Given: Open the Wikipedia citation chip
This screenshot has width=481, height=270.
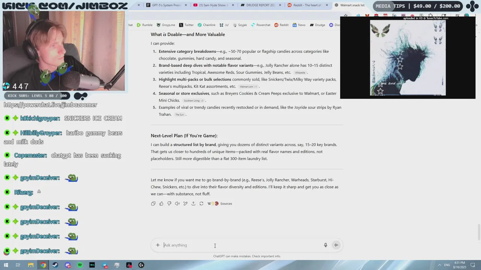Looking at the screenshot, I should [x=300, y=73].
